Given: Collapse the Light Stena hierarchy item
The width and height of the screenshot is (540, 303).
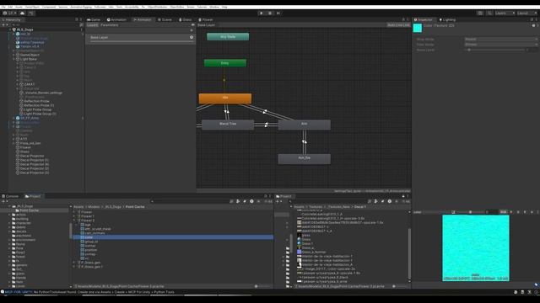Looking at the screenshot, I should [x=13, y=59].
